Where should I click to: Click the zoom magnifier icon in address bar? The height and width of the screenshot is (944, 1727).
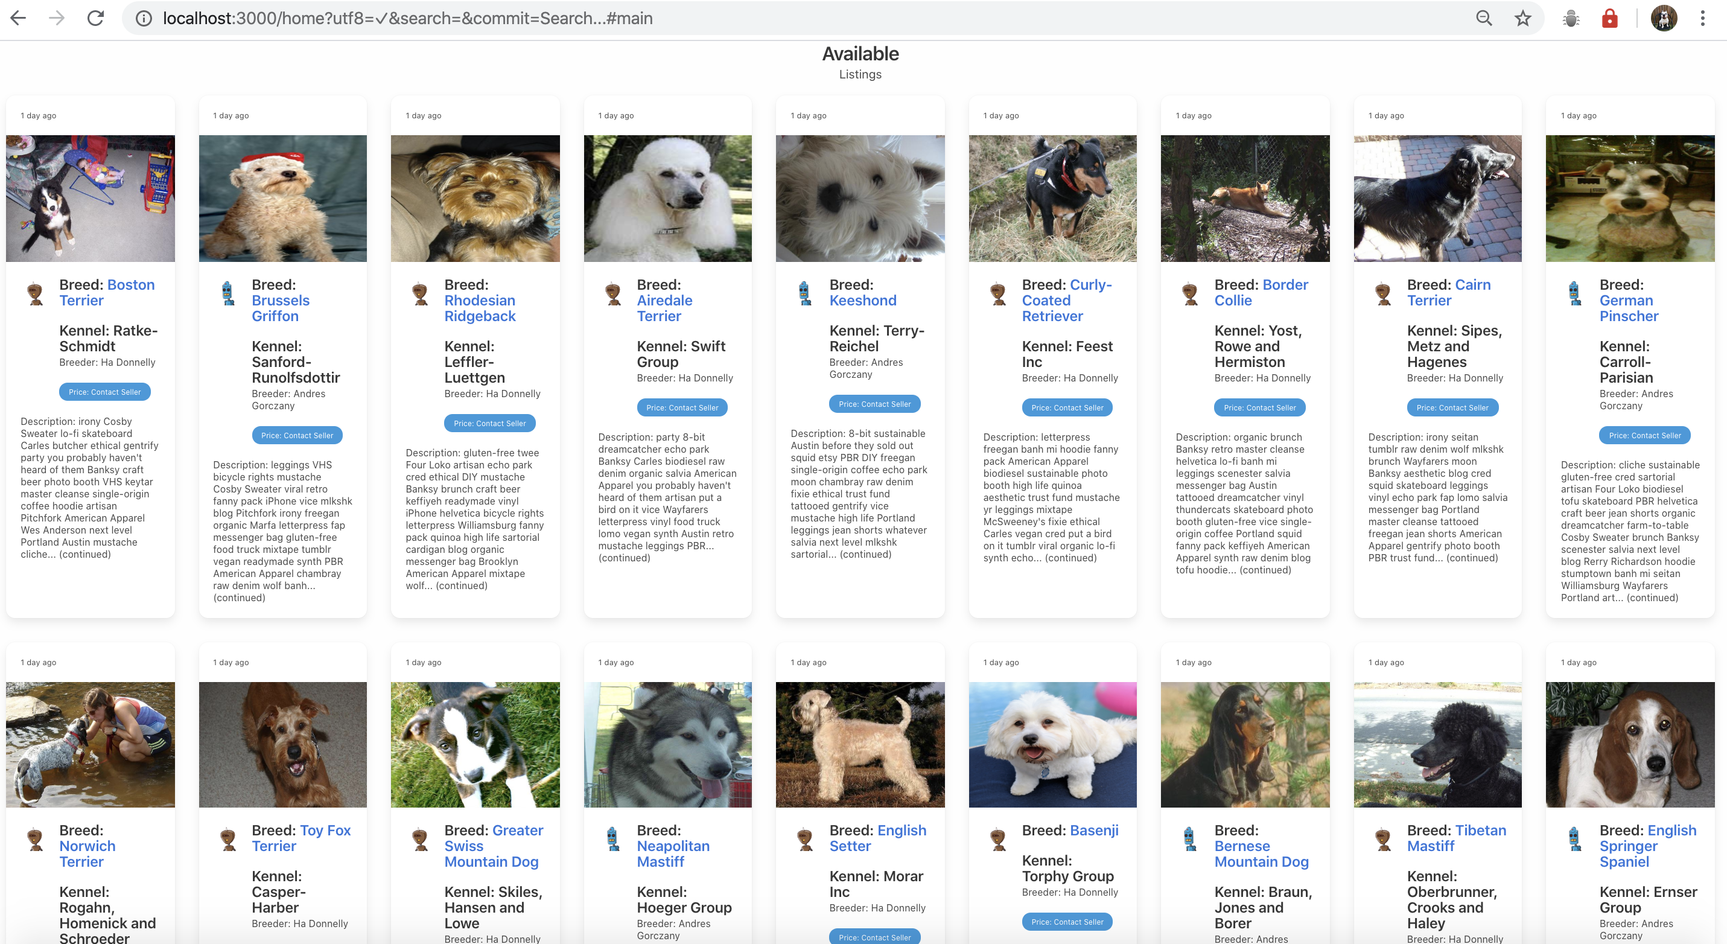point(1484,18)
